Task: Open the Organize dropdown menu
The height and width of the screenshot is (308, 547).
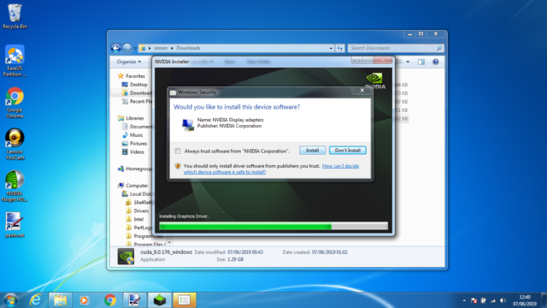Action: pos(129,62)
